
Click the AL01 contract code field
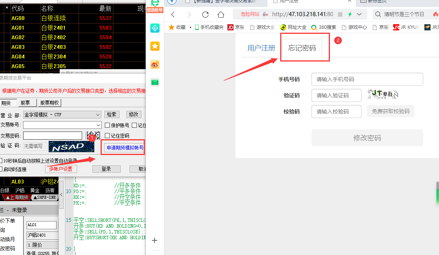click(42, 225)
